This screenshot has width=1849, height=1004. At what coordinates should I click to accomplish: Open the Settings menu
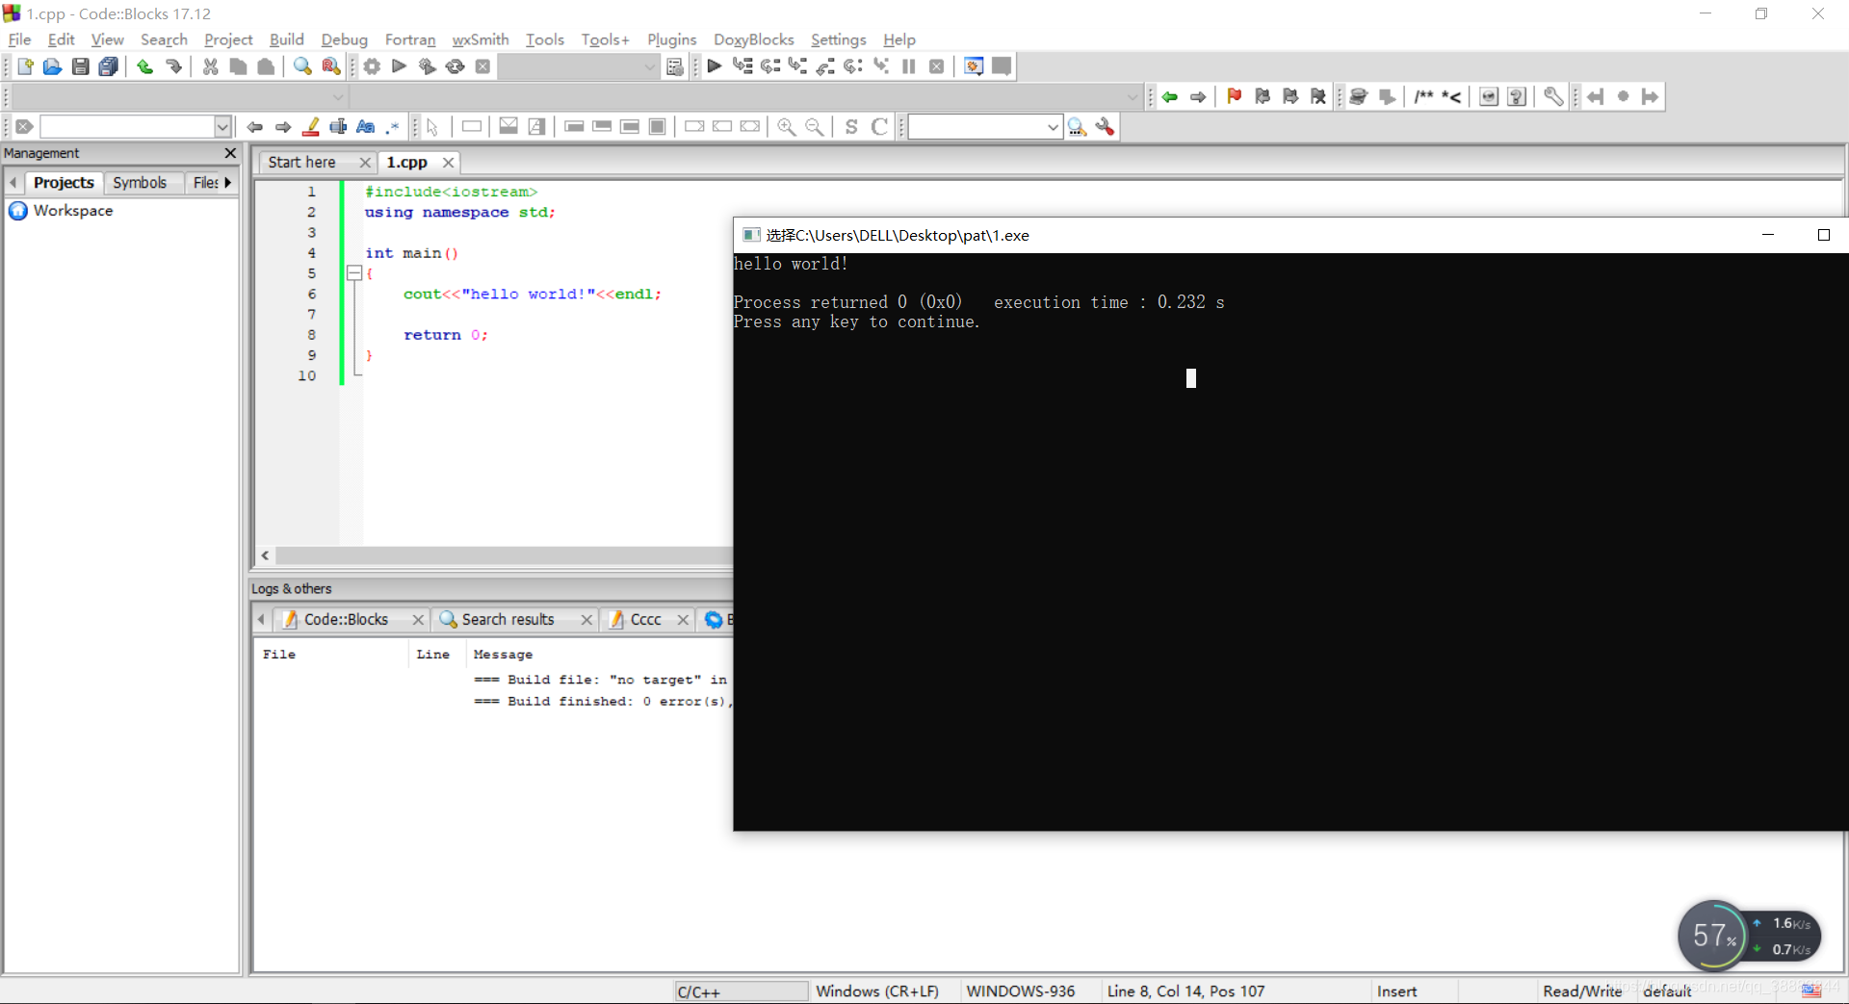(x=838, y=39)
